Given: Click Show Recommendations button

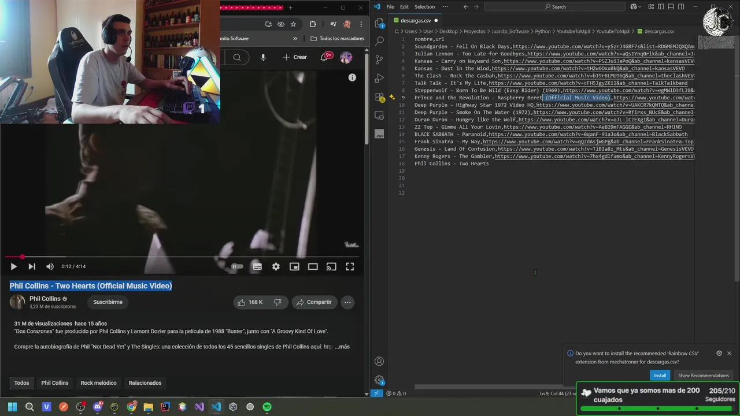Looking at the screenshot, I should click(703, 376).
